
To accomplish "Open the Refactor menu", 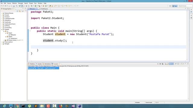I will point(14,3).
